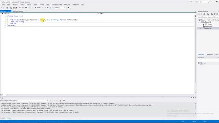The image size is (219, 123).
Task: Open the Properties object dropdown
Action: 208,60
